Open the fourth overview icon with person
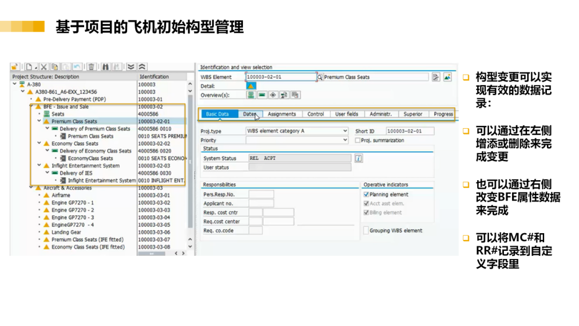This screenshot has height=326, width=579. 284,95
